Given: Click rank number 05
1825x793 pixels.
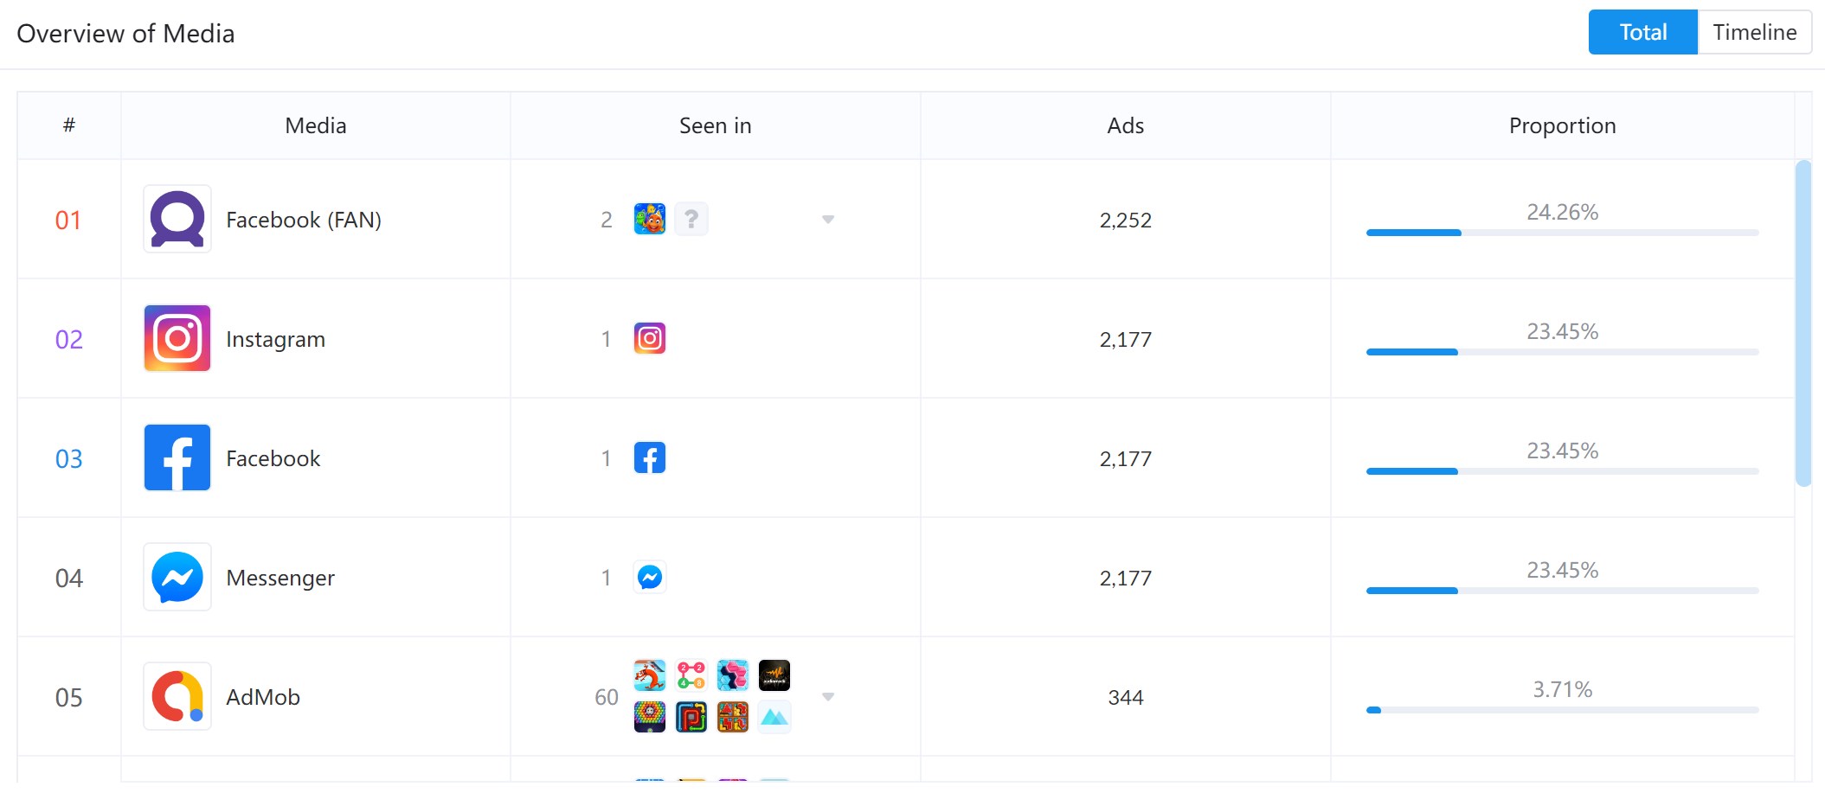Looking at the screenshot, I should 69,697.
